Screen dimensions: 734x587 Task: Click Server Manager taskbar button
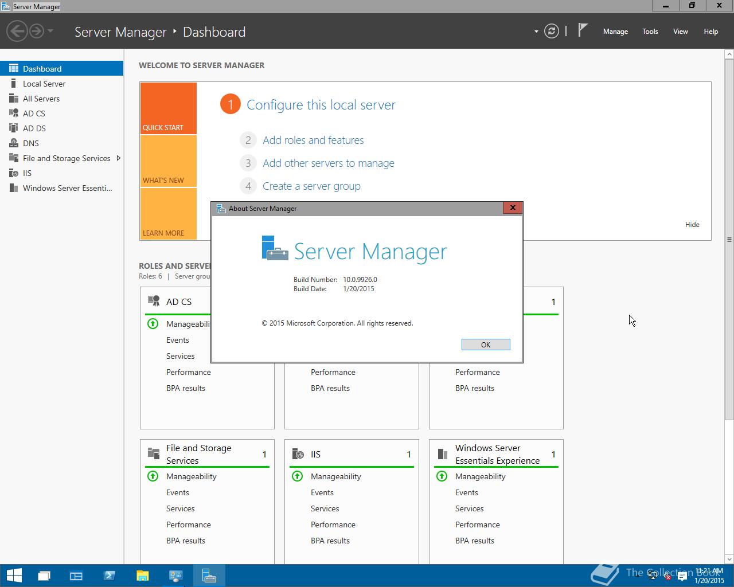(x=209, y=576)
